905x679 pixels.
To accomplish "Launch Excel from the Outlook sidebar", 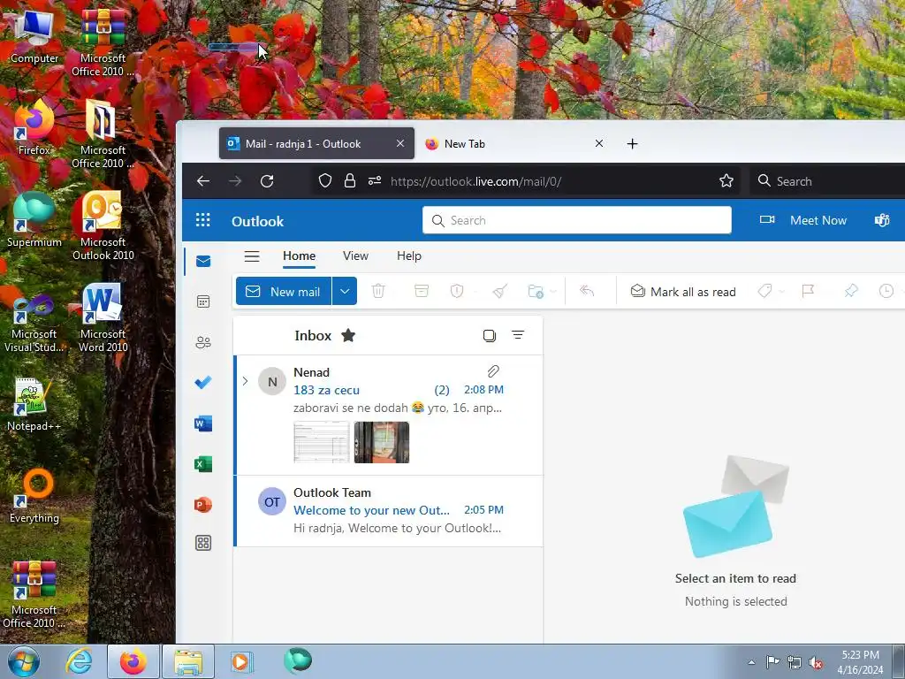I will 203,463.
